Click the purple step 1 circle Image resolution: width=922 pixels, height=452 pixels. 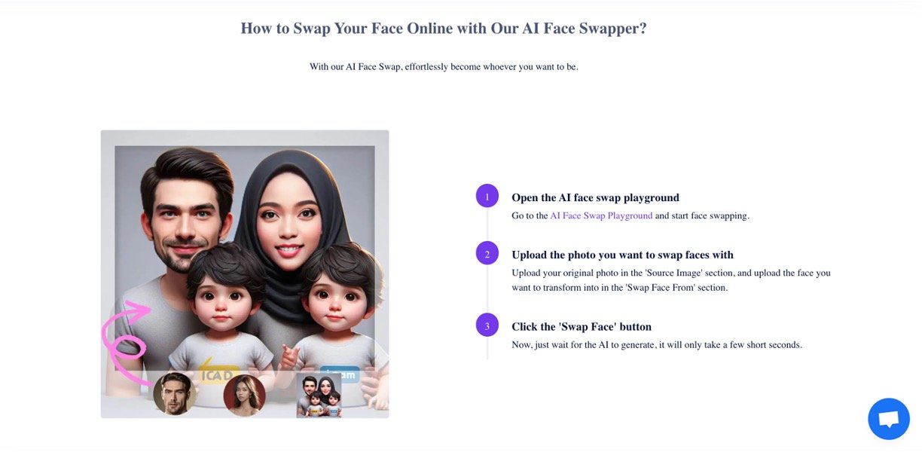[x=487, y=196]
